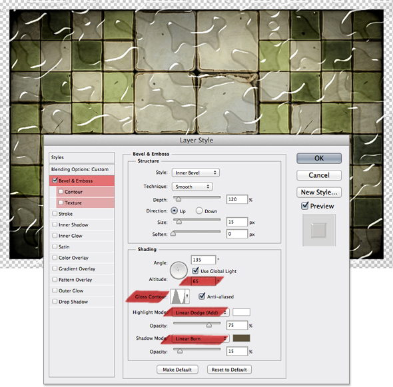Click the white highlight color swatch
The width and height of the screenshot is (393, 387).
coord(241,312)
